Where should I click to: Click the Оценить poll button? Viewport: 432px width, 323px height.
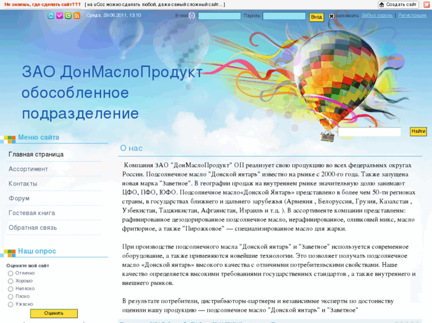point(53,313)
